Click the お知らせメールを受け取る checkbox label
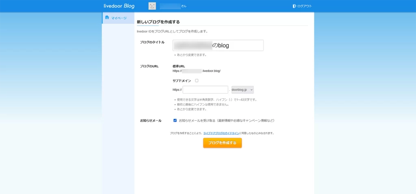Image resolution: width=416 pixels, height=194 pixels. pyautogui.click(x=227, y=121)
